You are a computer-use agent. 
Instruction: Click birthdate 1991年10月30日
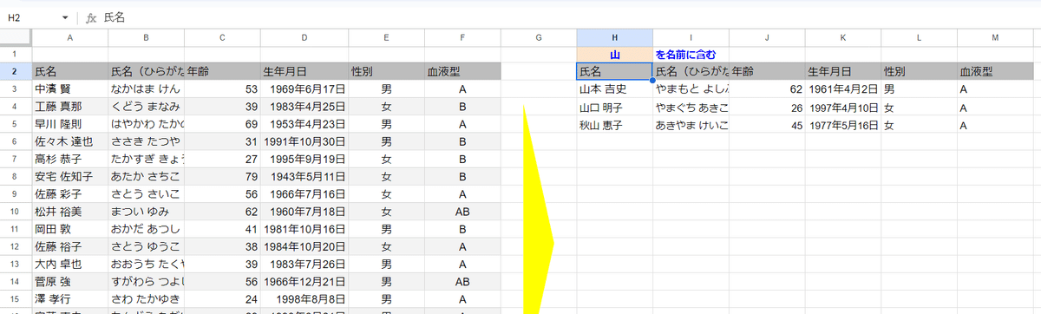[x=304, y=141]
